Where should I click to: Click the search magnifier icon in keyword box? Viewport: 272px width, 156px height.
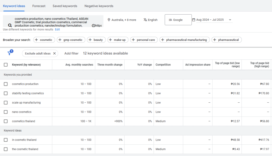click(x=10, y=25)
